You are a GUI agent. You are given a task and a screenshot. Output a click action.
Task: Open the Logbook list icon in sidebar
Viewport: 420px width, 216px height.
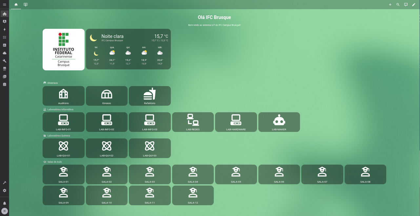(5, 37)
